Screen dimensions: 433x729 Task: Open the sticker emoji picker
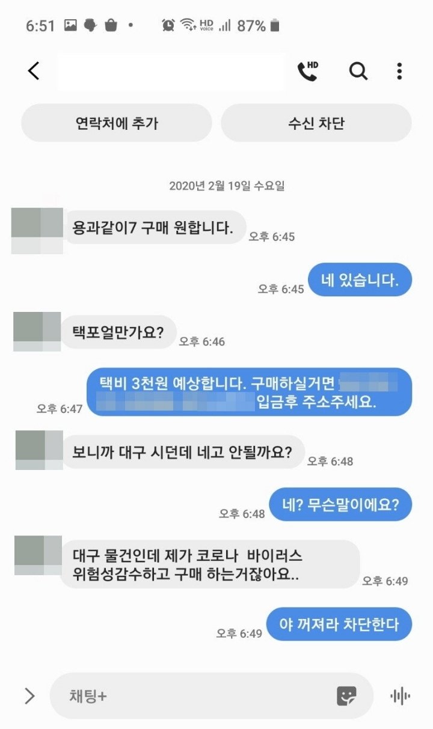[346, 696]
